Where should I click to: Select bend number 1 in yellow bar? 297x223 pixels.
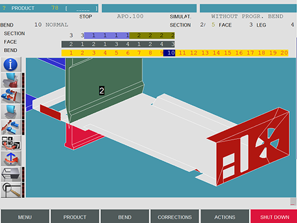pos(71,53)
